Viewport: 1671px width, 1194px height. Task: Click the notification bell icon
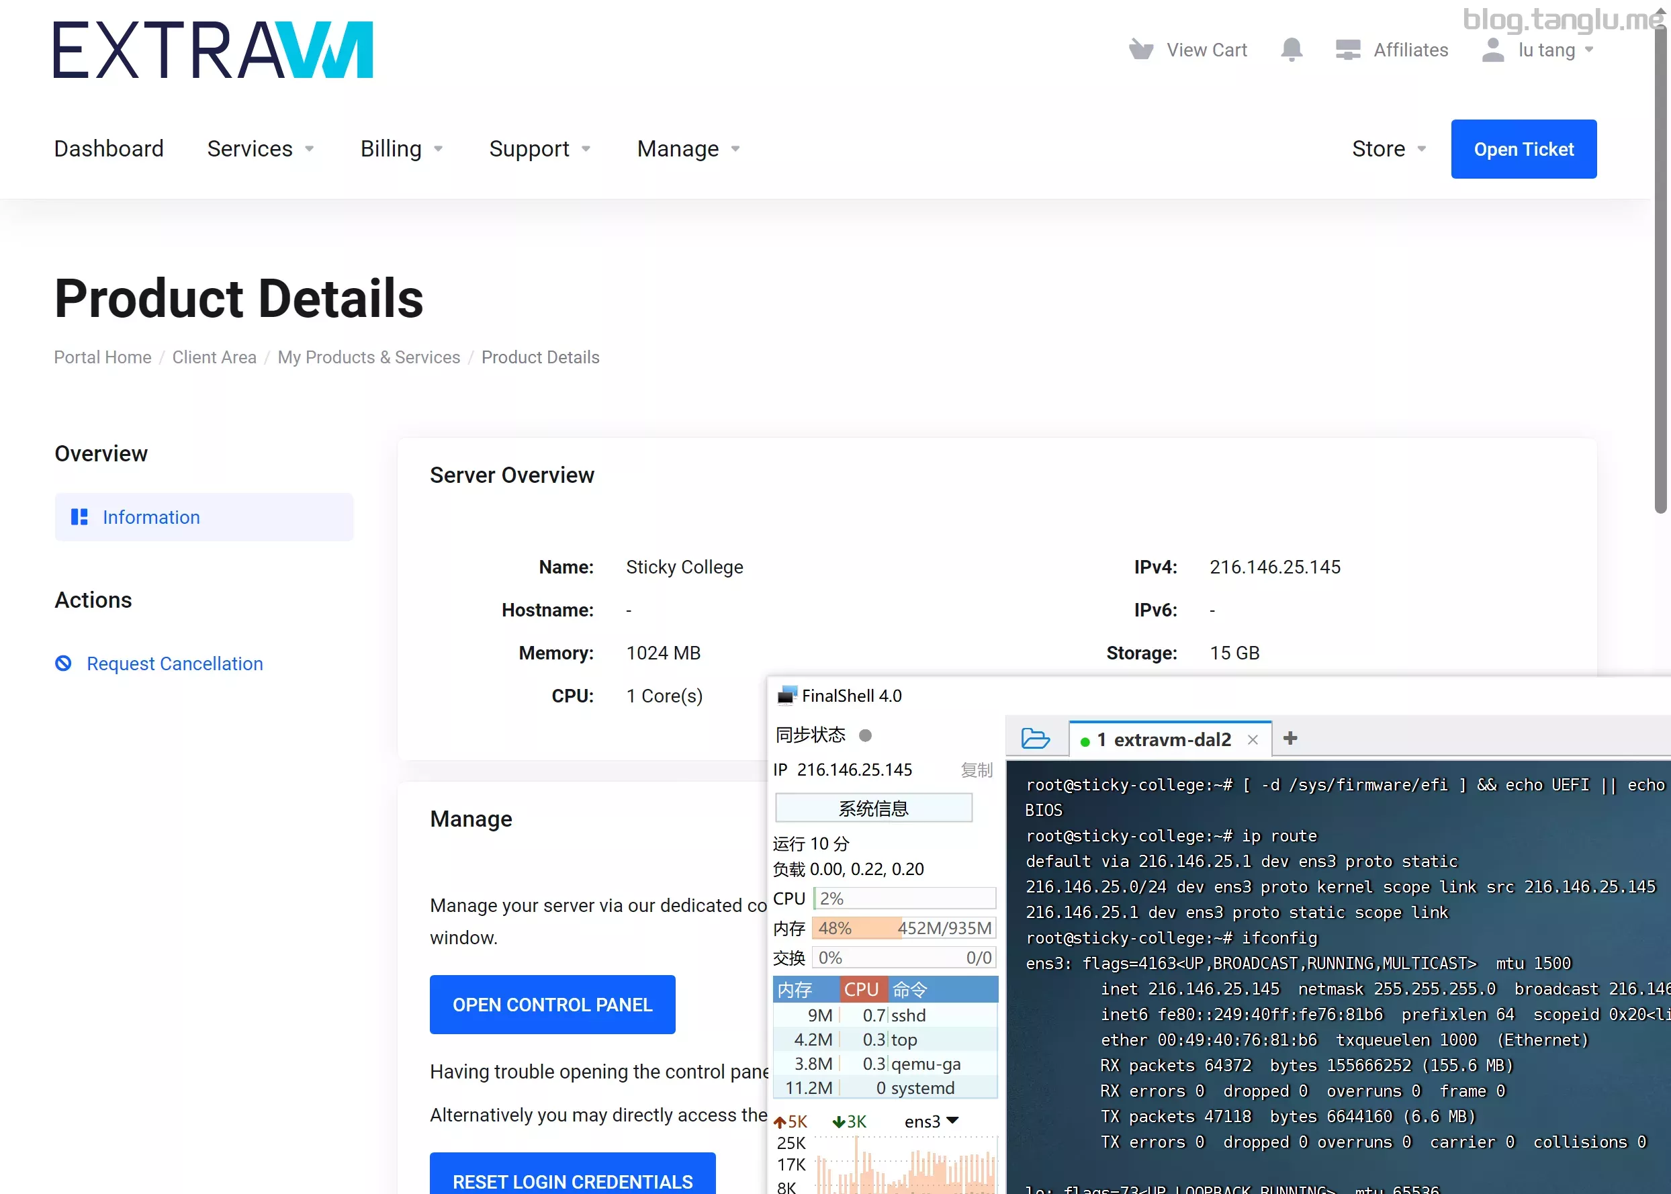[1291, 50]
